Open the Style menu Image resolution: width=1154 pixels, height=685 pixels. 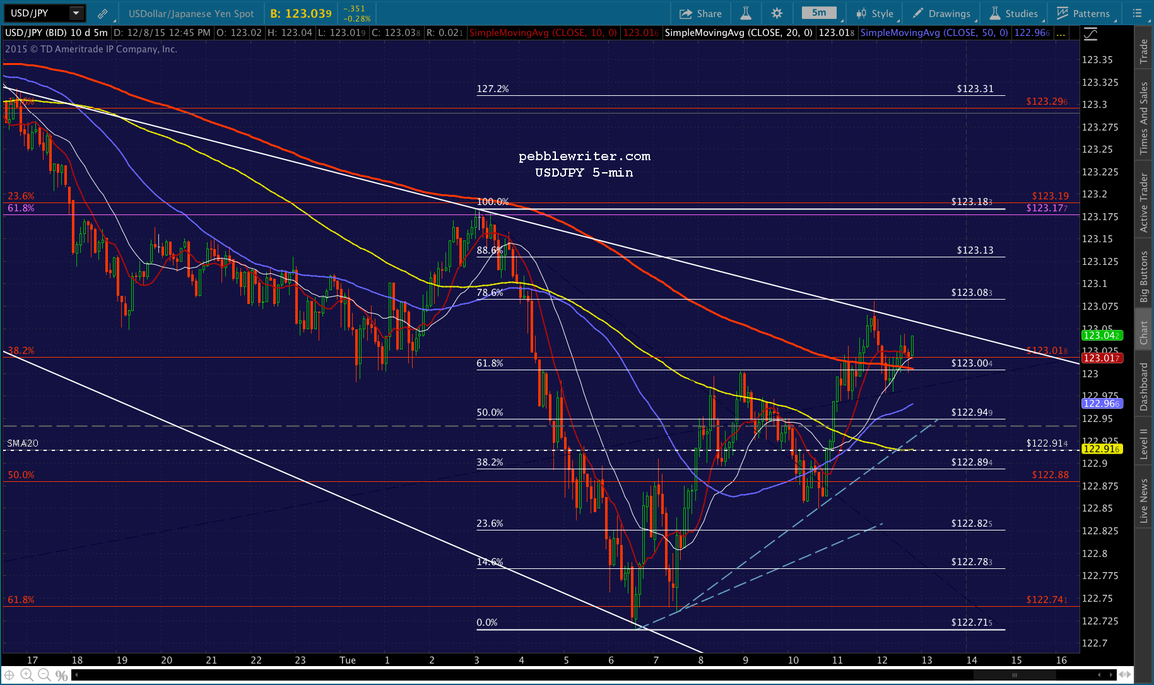coord(875,13)
